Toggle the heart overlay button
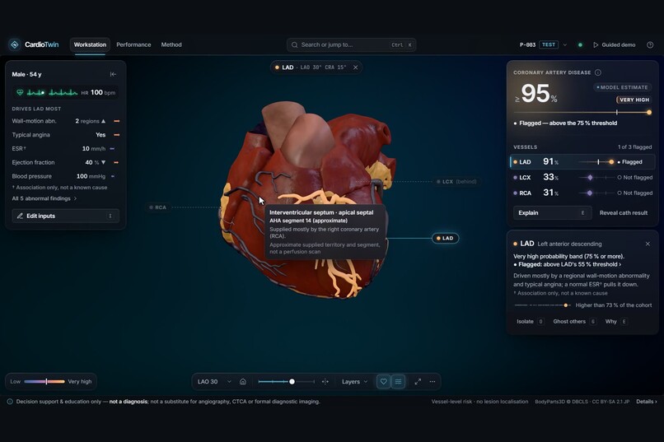664x442 pixels. tap(383, 382)
